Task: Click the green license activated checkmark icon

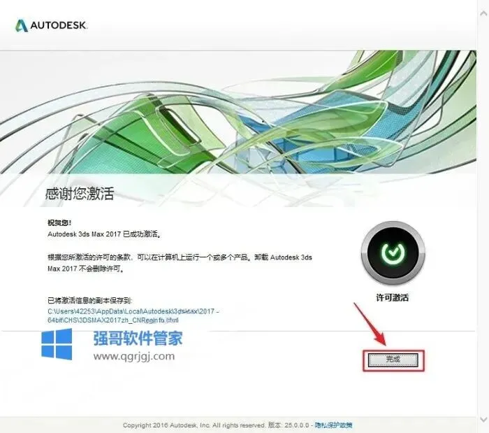Action: point(393,253)
